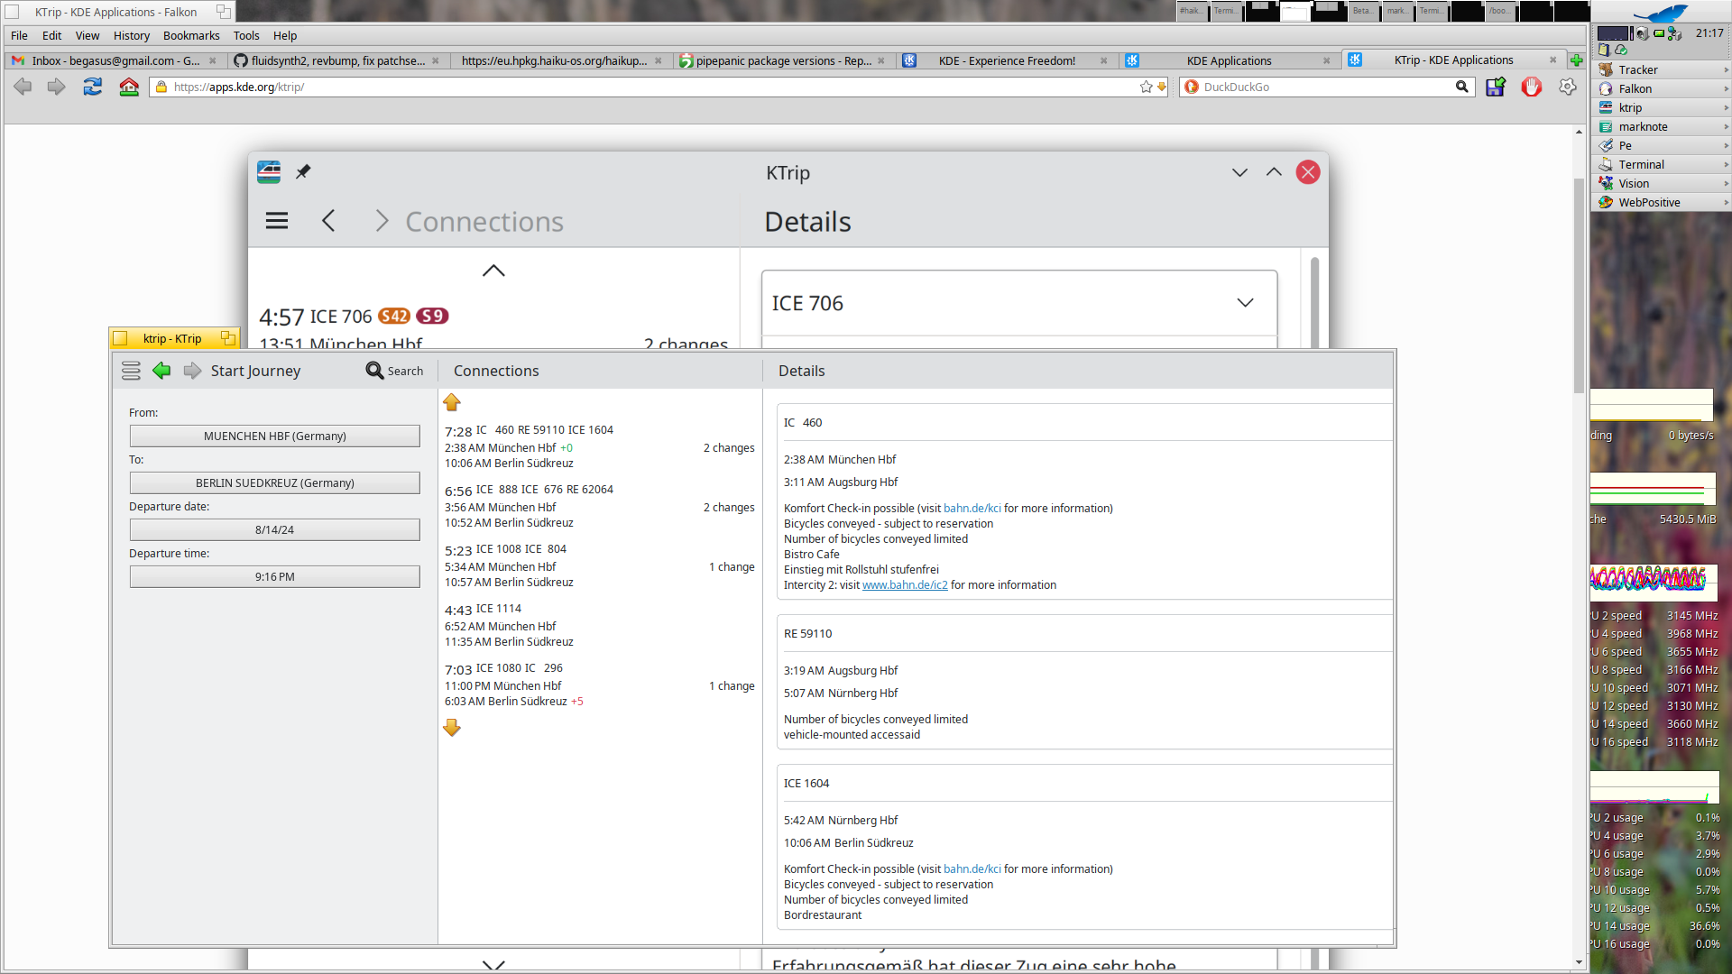Screen dimensions: 1732x974
Task: Switch to the #haik... workspace thumbnail
Action: (1193, 11)
